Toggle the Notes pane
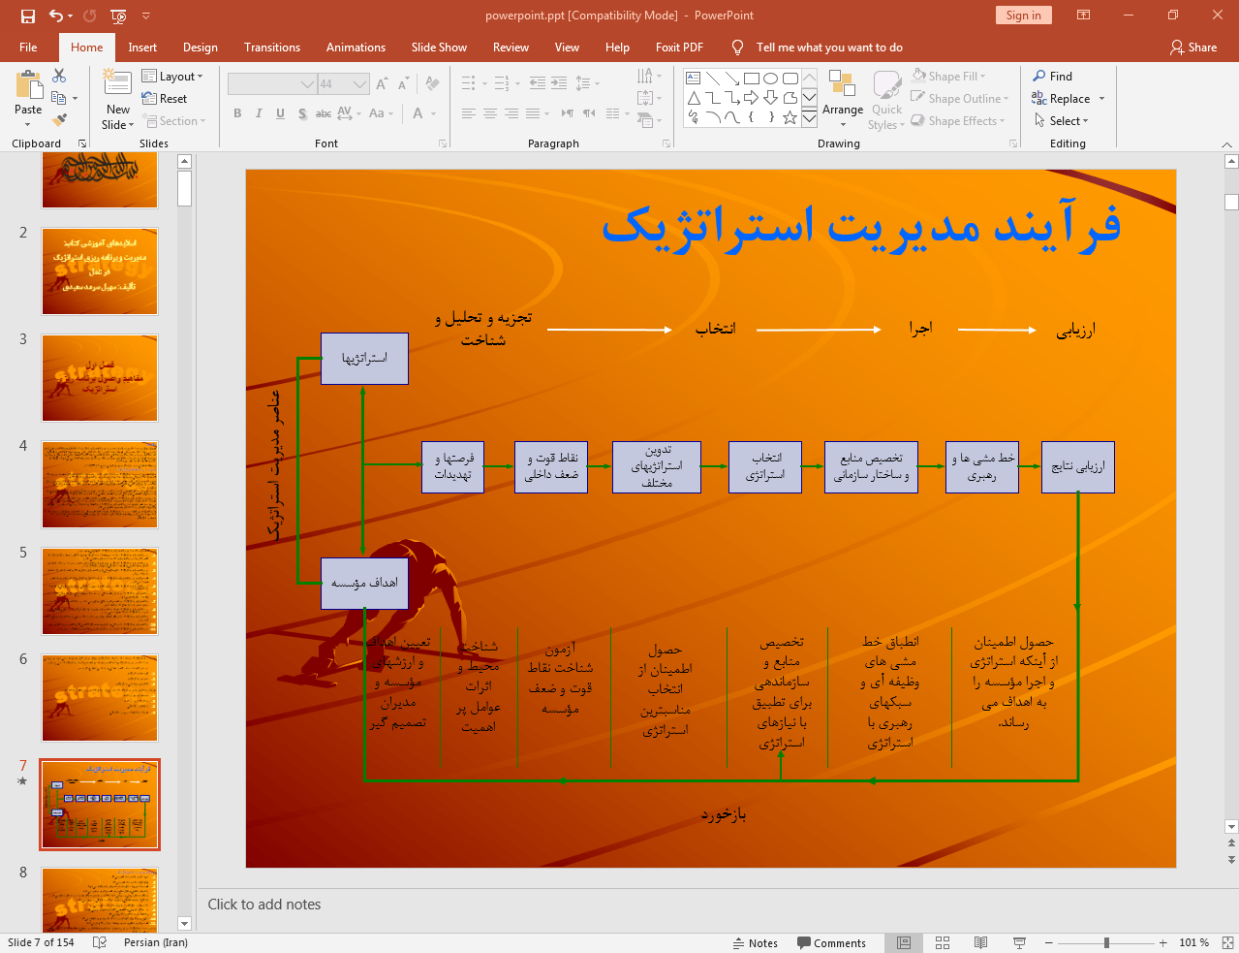 pyautogui.click(x=755, y=942)
